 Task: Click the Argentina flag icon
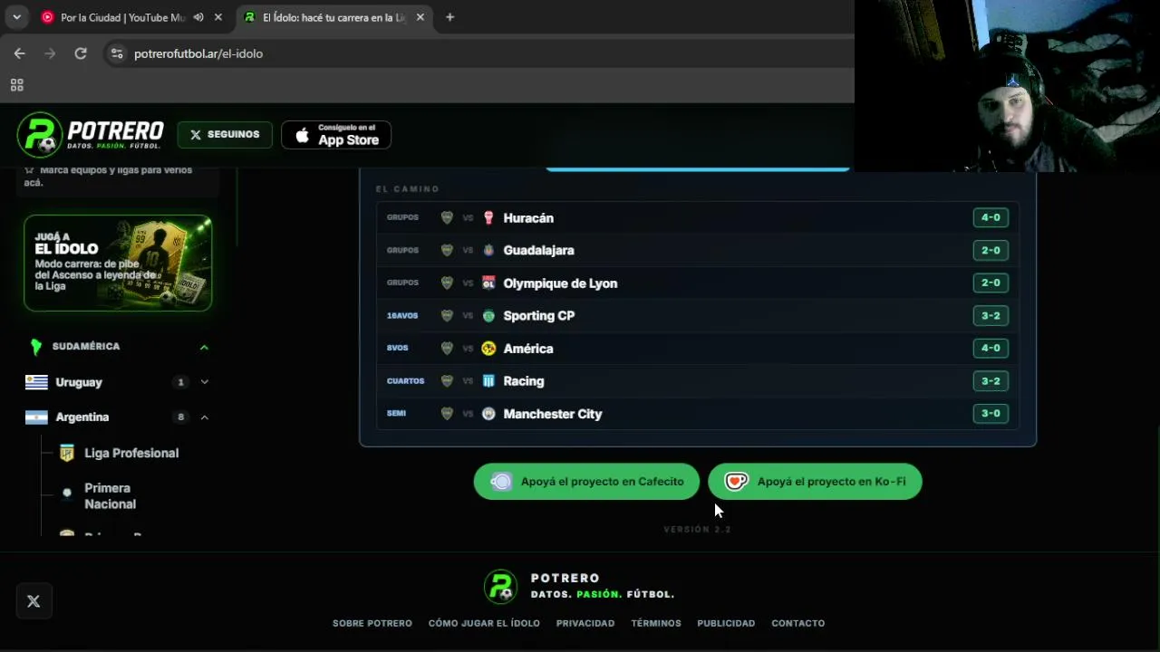(36, 417)
